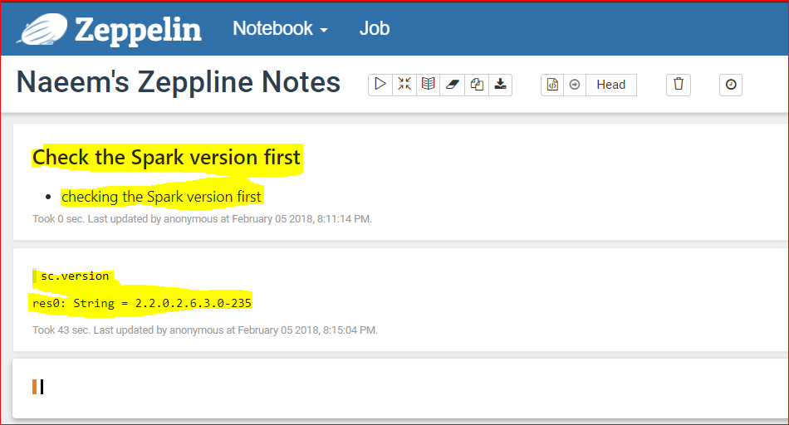The width and height of the screenshot is (789, 425).
Task: Open the cron scheduler clock icon
Action: tap(731, 85)
